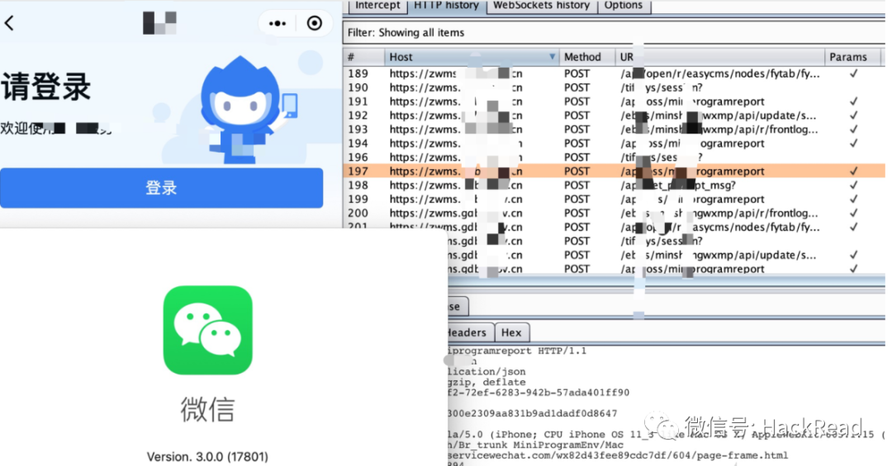892x466 pixels.
Task: Select request row number 191
Action: [x=613, y=101]
